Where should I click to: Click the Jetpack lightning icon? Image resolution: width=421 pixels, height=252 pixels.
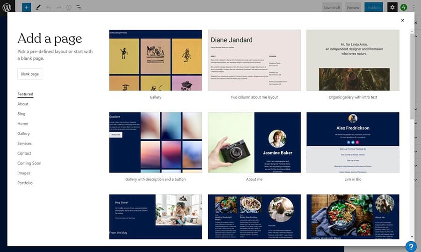403,7
